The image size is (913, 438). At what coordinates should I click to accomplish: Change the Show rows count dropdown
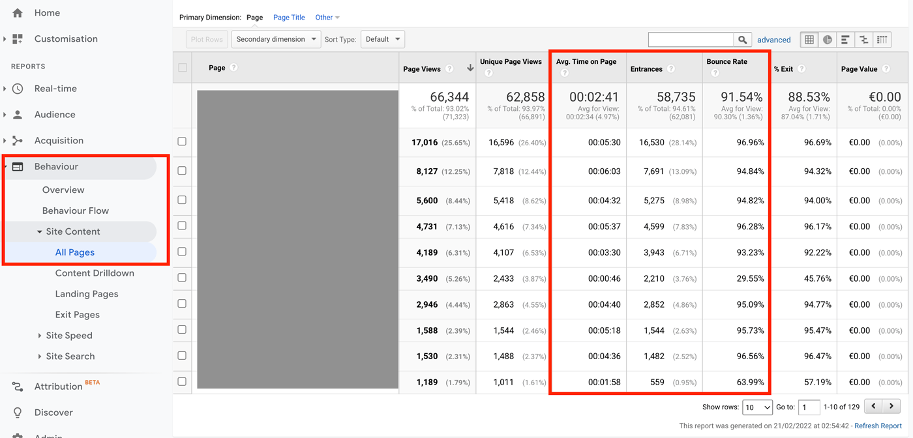757,407
